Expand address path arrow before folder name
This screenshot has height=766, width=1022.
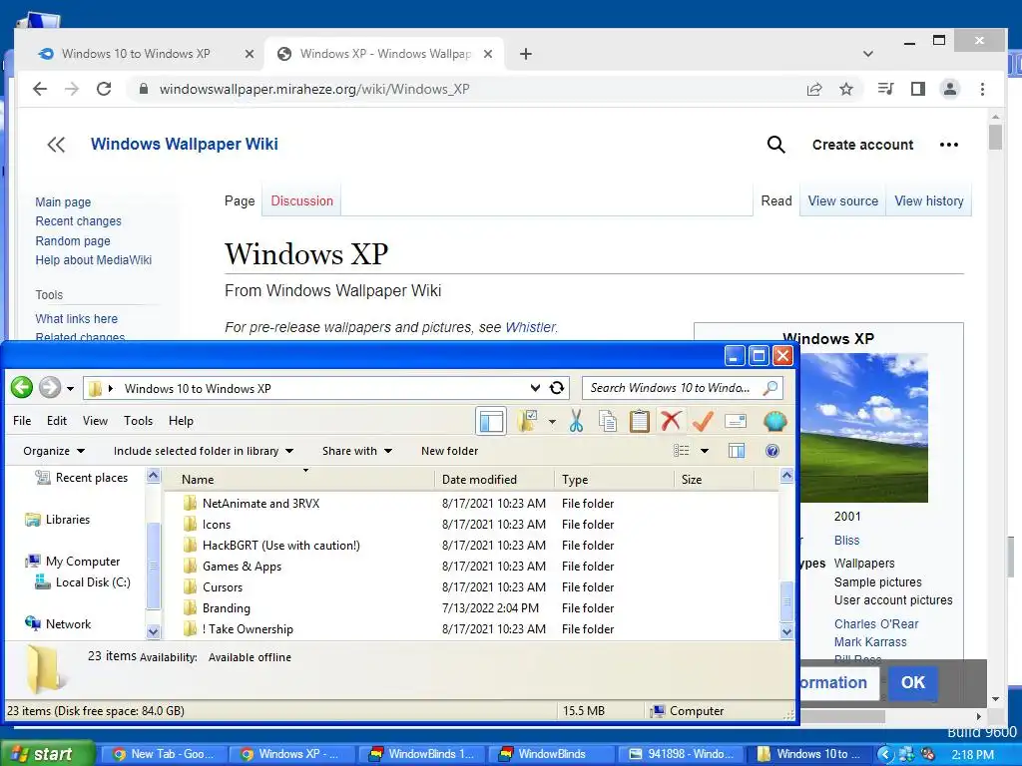(111, 388)
